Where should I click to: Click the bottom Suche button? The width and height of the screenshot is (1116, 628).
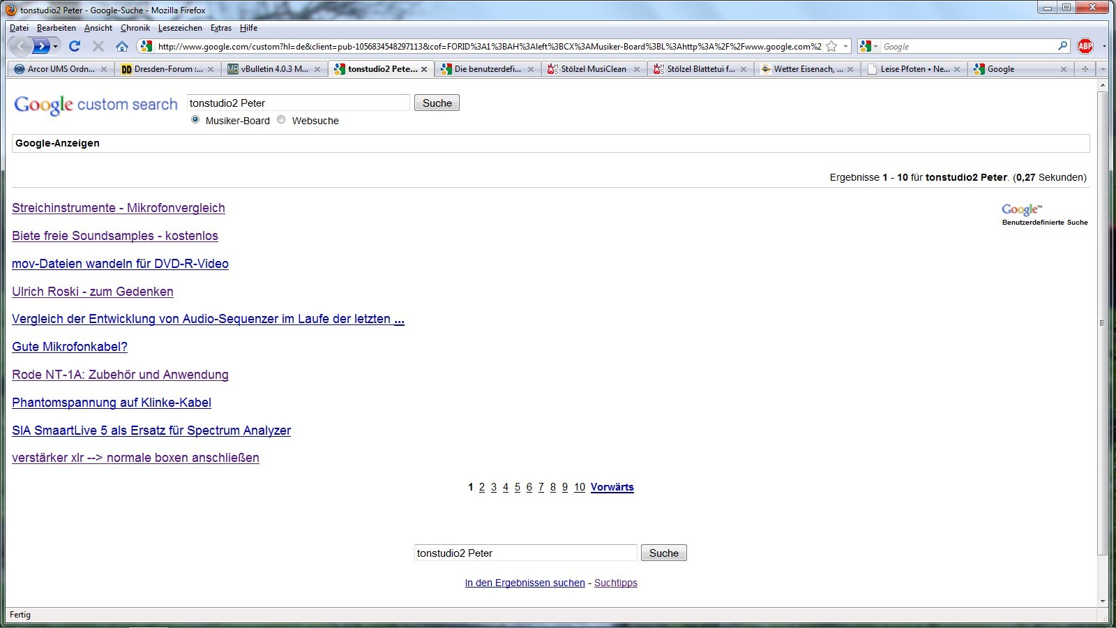(x=663, y=553)
